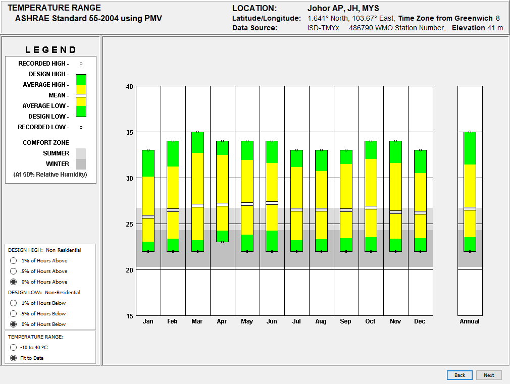Image resolution: width=510 pixels, height=384 pixels.
Task: Select 1% of Hours Above design high
Action: (14, 261)
